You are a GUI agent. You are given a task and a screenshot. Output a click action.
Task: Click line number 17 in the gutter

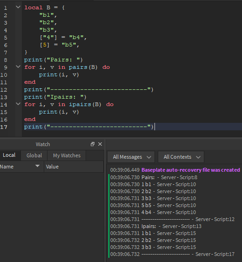4,127
